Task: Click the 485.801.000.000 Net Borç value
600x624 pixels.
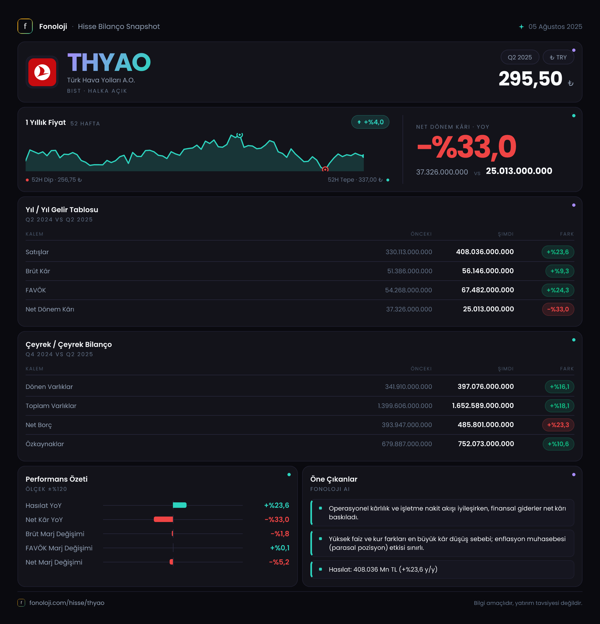Action: pyautogui.click(x=486, y=425)
